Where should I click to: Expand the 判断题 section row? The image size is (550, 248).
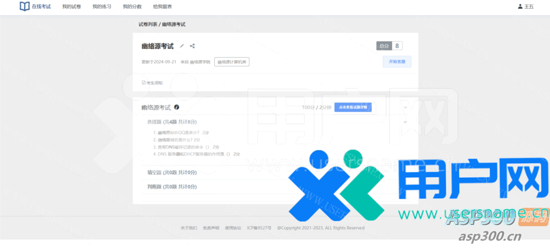click(172, 187)
